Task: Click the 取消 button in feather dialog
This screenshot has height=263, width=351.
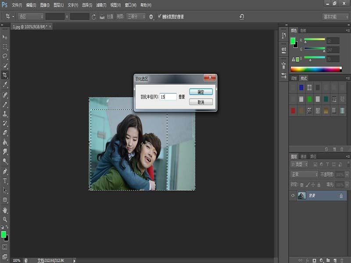Action: pyautogui.click(x=201, y=102)
